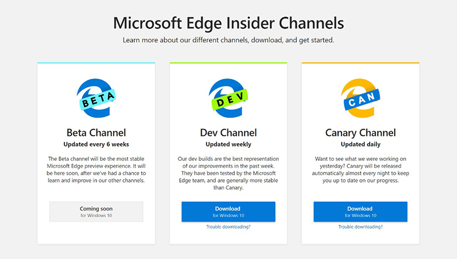Image resolution: width=457 pixels, height=259 pixels.
Task: Select the 'Dev Channel' heading
Action: [x=228, y=133]
